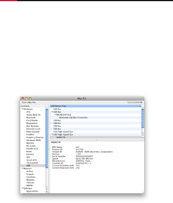Click the Network section label

pyautogui.click(x=27, y=169)
